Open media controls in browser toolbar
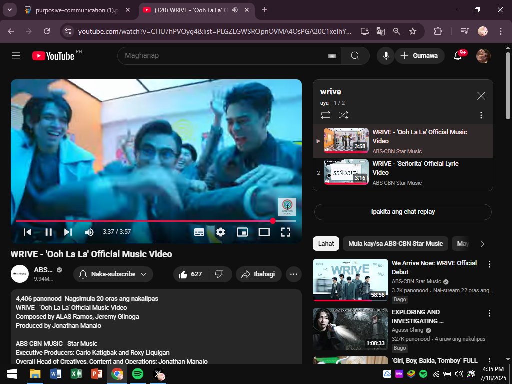The width and height of the screenshot is (512, 384). pos(465,31)
